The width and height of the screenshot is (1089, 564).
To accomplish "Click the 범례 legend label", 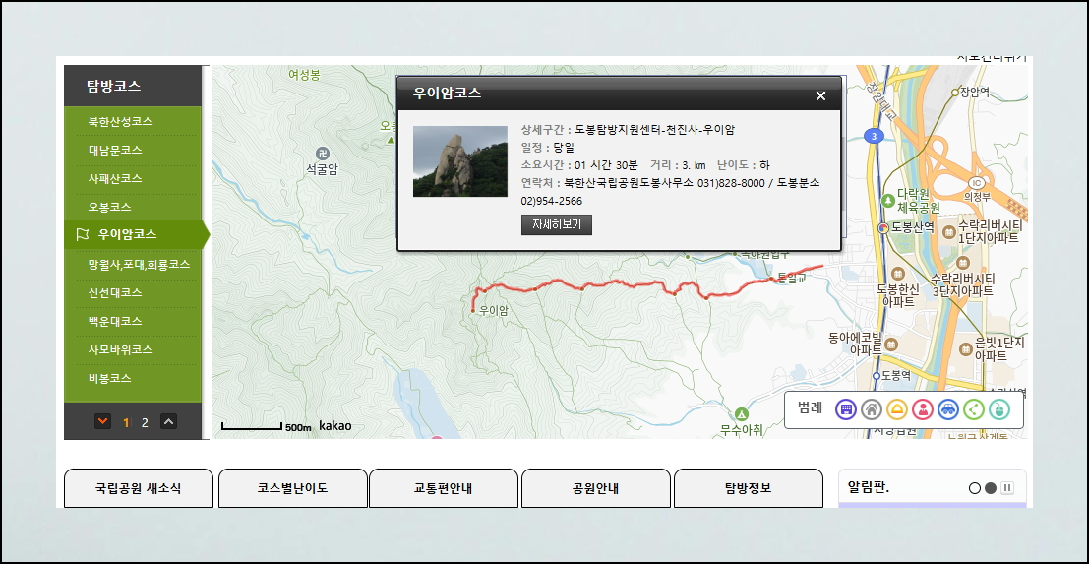I will pyautogui.click(x=810, y=408).
